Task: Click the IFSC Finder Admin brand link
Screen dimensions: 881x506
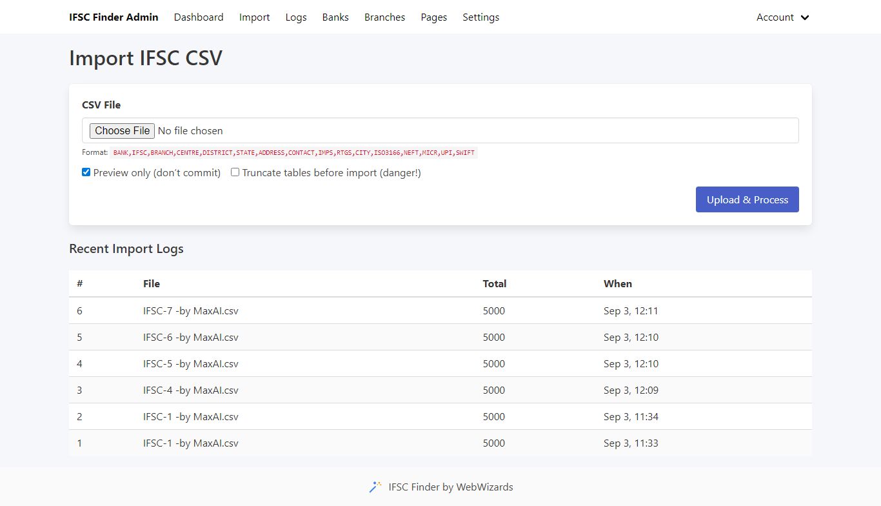Action: tap(114, 17)
